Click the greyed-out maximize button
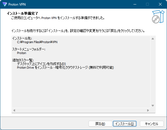 click(x=147, y=4)
